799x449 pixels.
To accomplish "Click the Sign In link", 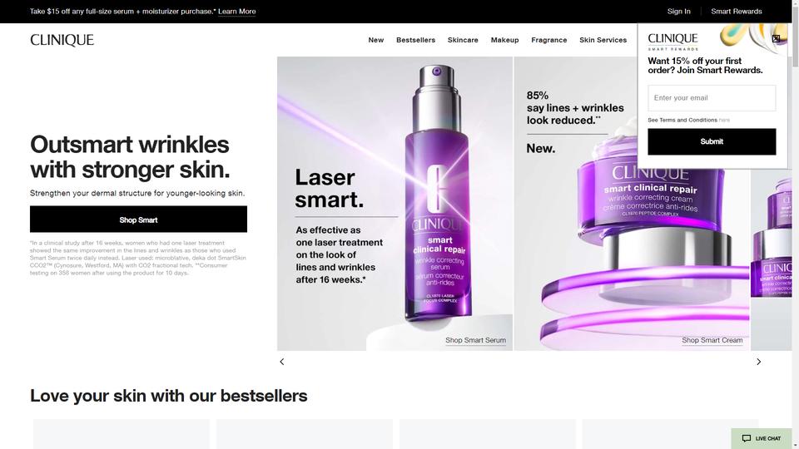I will click(x=679, y=11).
